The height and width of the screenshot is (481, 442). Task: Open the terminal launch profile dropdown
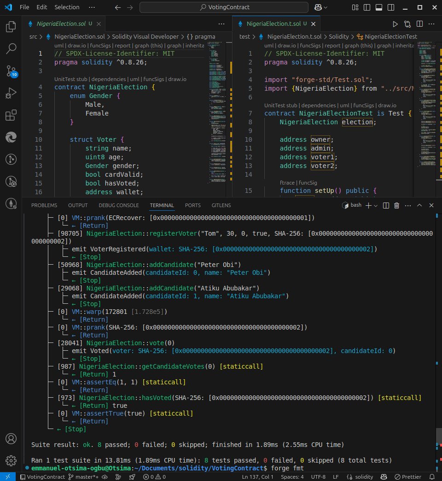point(376,206)
